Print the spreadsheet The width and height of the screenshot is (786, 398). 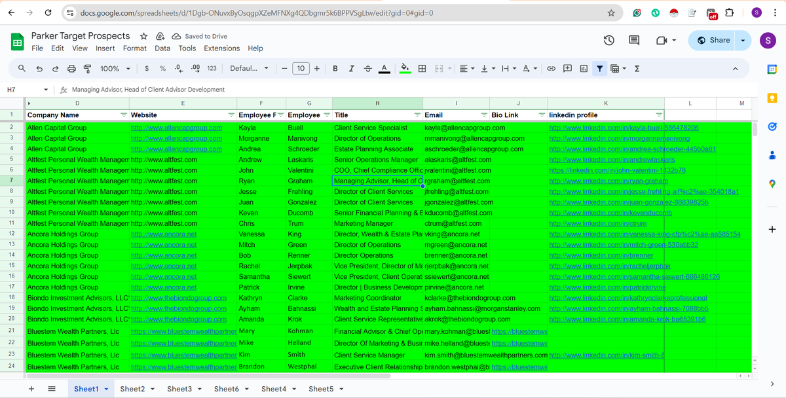tap(71, 68)
